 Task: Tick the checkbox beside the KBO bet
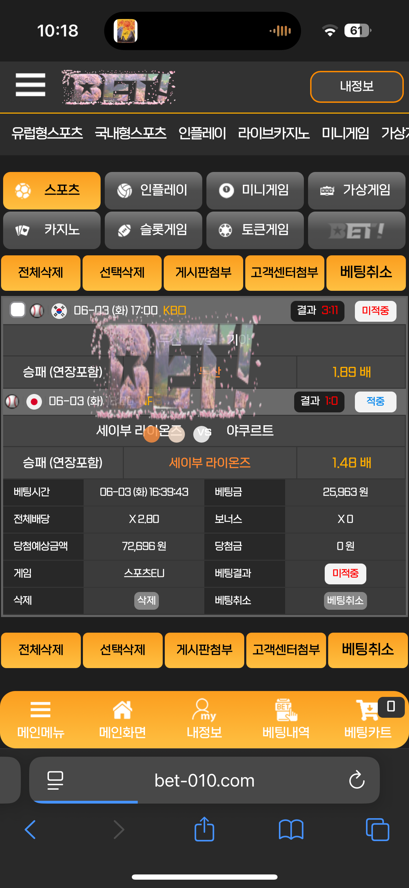[x=18, y=310]
